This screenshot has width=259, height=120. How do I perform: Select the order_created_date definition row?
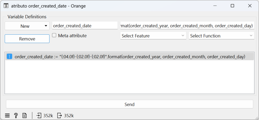pyautogui.click(x=129, y=57)
